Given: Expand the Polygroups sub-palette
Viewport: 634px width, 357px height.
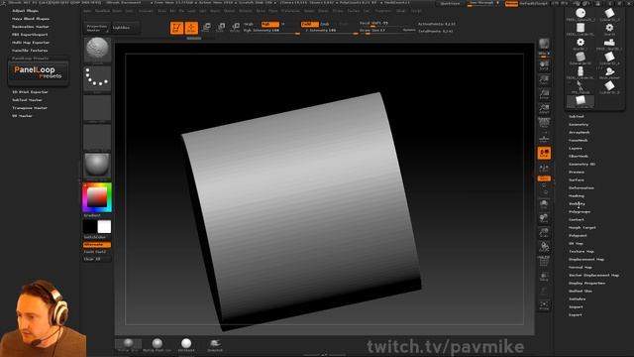Looking at the screenshot, I should pos(580,211).
